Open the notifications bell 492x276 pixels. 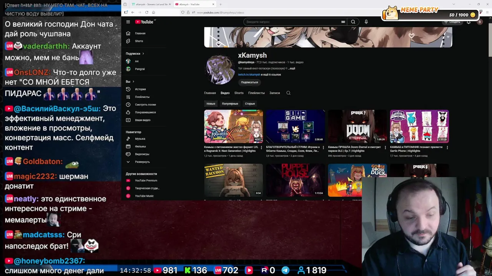(469, 22)
